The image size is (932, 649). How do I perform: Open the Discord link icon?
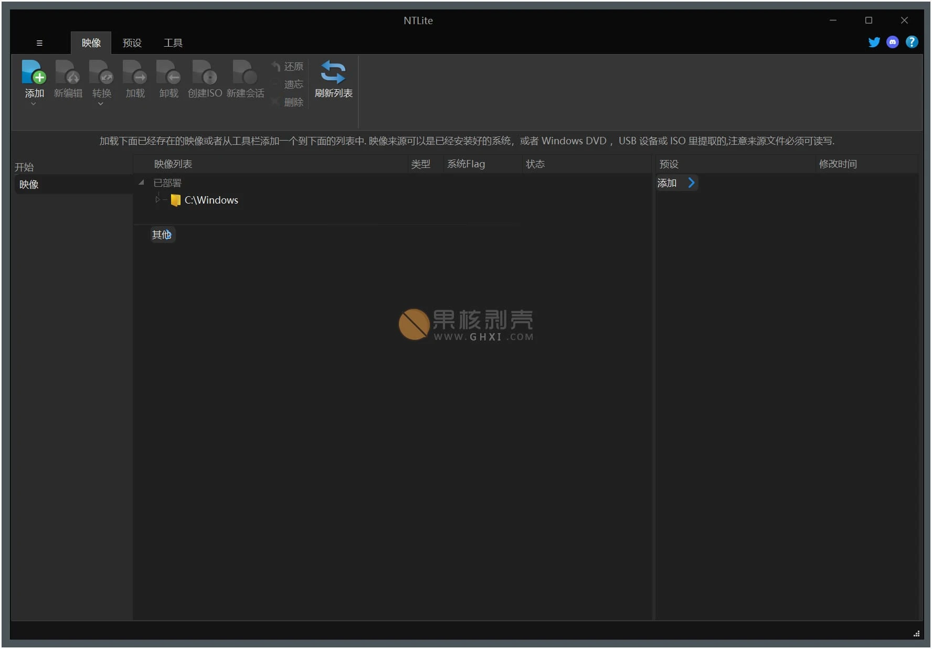tap(893, 42)
